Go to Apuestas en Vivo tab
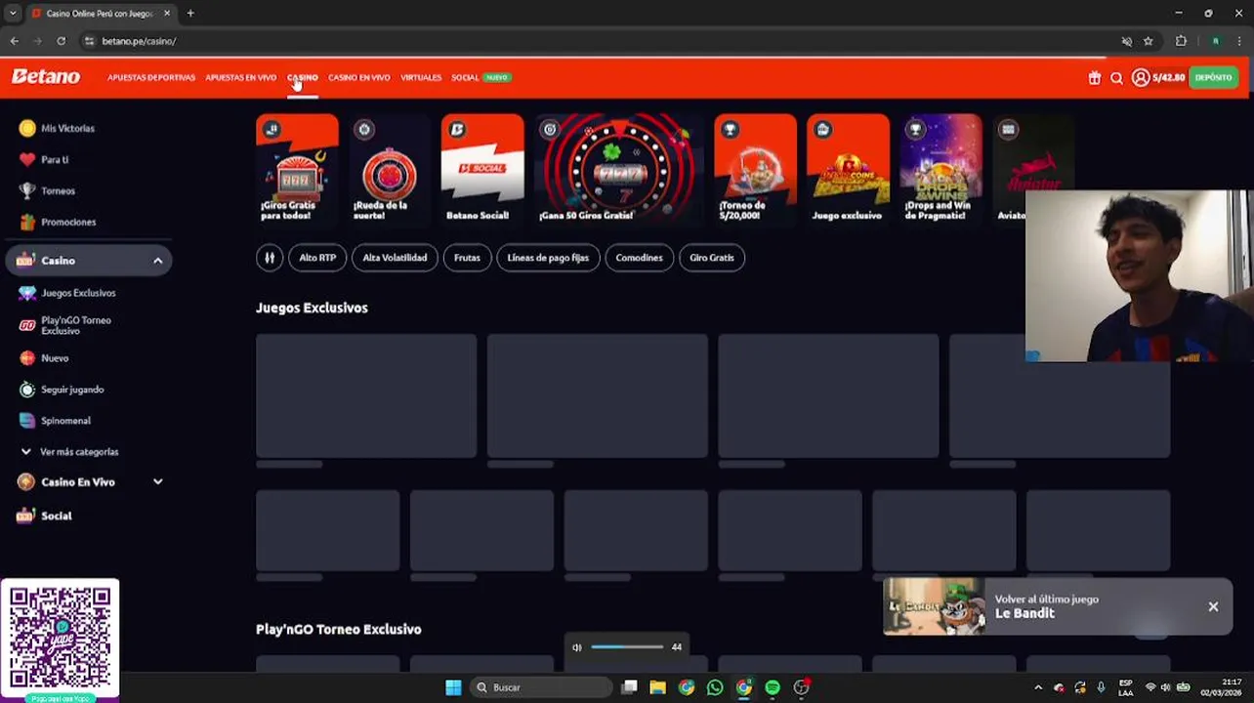 coord(240,77)
